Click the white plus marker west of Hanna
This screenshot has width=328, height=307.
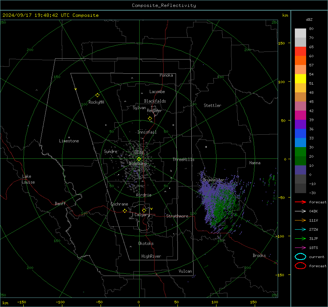click(206, 147)
